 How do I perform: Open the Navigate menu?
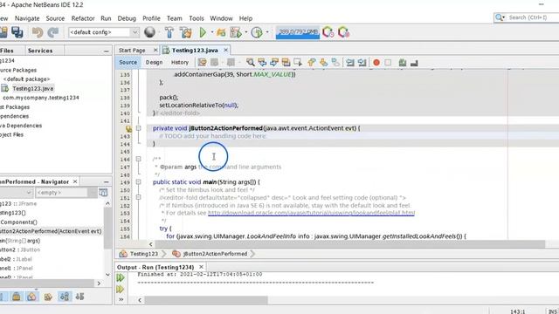click(x=27, y=18)
